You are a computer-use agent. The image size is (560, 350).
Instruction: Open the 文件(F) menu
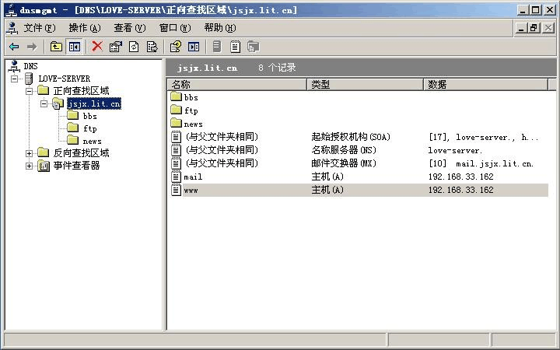[x=39, y=27]
